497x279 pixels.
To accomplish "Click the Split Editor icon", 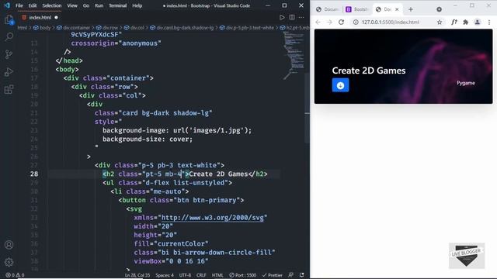I will (x=292, y=17).
